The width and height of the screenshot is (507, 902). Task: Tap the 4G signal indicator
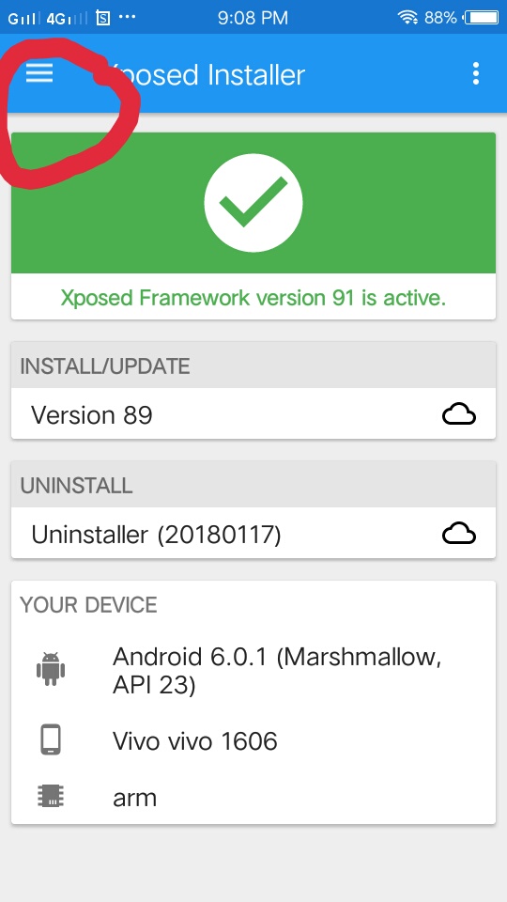pos(68,19)
